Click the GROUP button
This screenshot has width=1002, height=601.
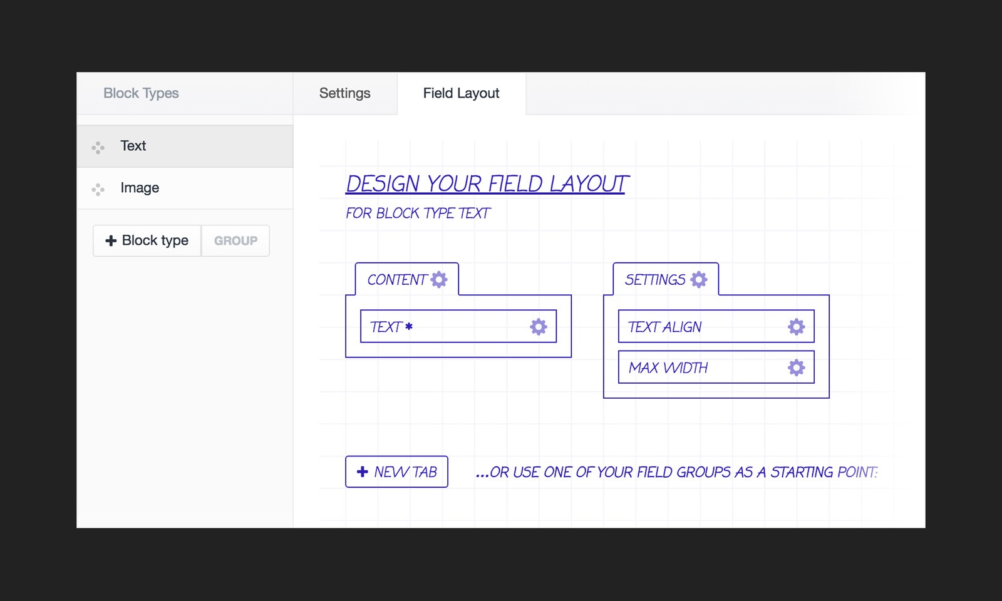tap(235, 240)
